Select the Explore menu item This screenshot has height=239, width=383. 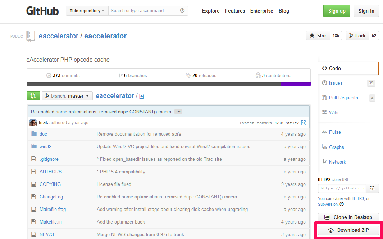click(210, 11)
